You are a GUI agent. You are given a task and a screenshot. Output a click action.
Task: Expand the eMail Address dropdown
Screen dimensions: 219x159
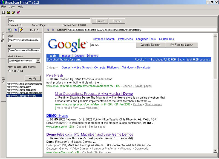tap(38, 61)
